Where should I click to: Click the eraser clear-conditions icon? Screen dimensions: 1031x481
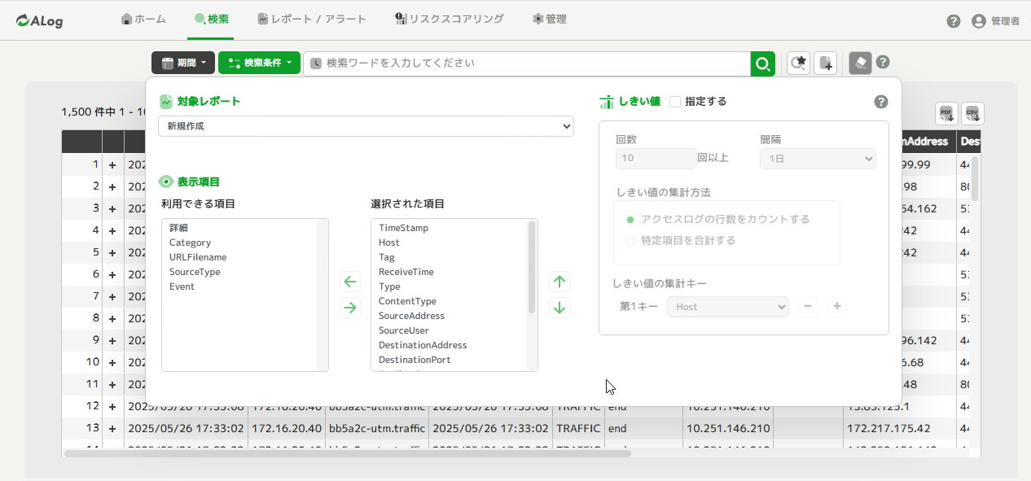(x=860, y=63)
